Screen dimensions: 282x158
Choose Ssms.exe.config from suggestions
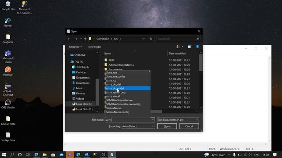coord(128,76)
